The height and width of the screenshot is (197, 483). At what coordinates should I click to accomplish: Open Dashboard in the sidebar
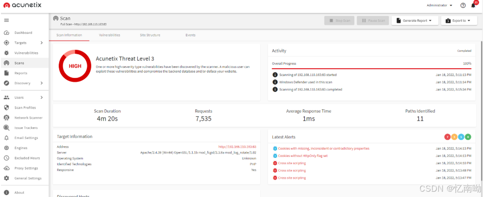pos(24,32)
